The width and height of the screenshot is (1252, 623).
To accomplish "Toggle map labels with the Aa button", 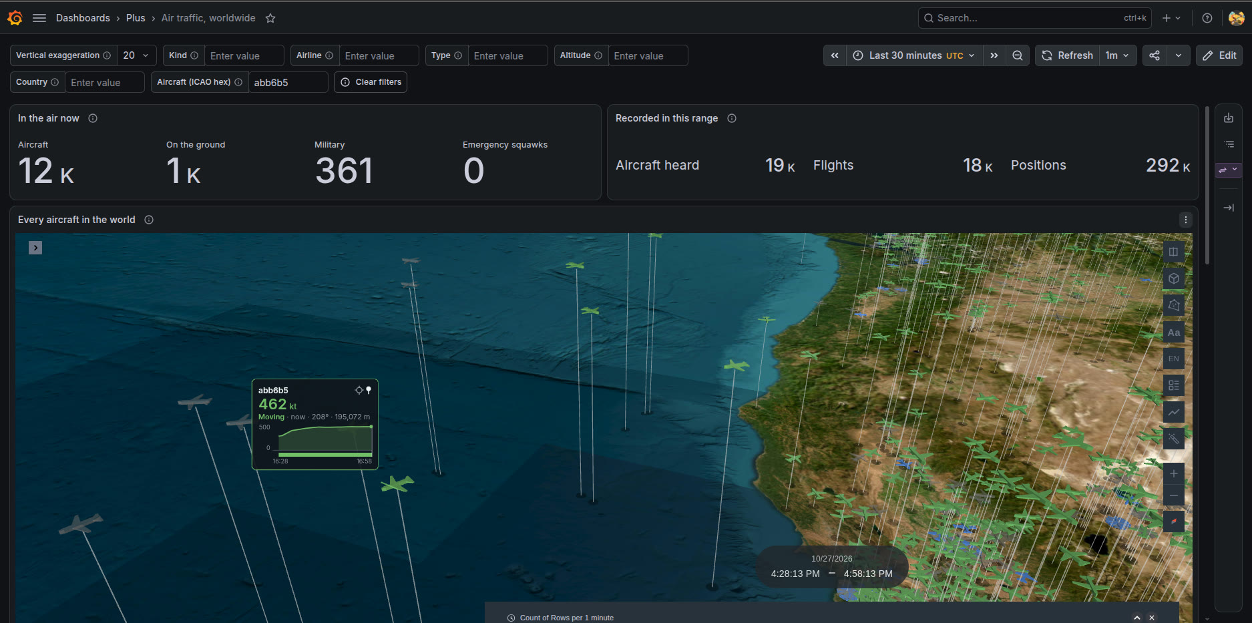I will (x=1174, y=332).
